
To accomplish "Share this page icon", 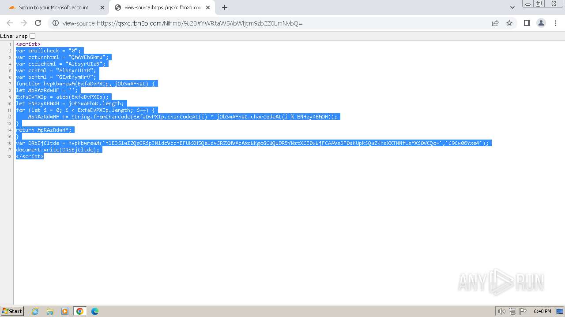I will [x=495, y=23].
